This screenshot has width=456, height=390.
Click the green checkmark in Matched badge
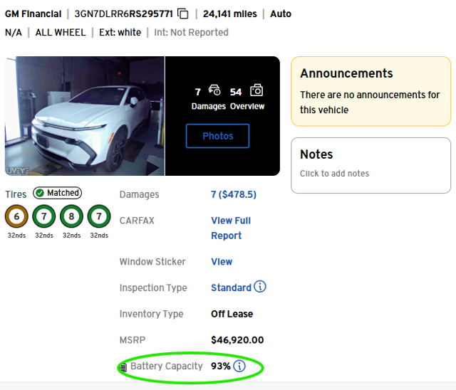click(40, 193)
